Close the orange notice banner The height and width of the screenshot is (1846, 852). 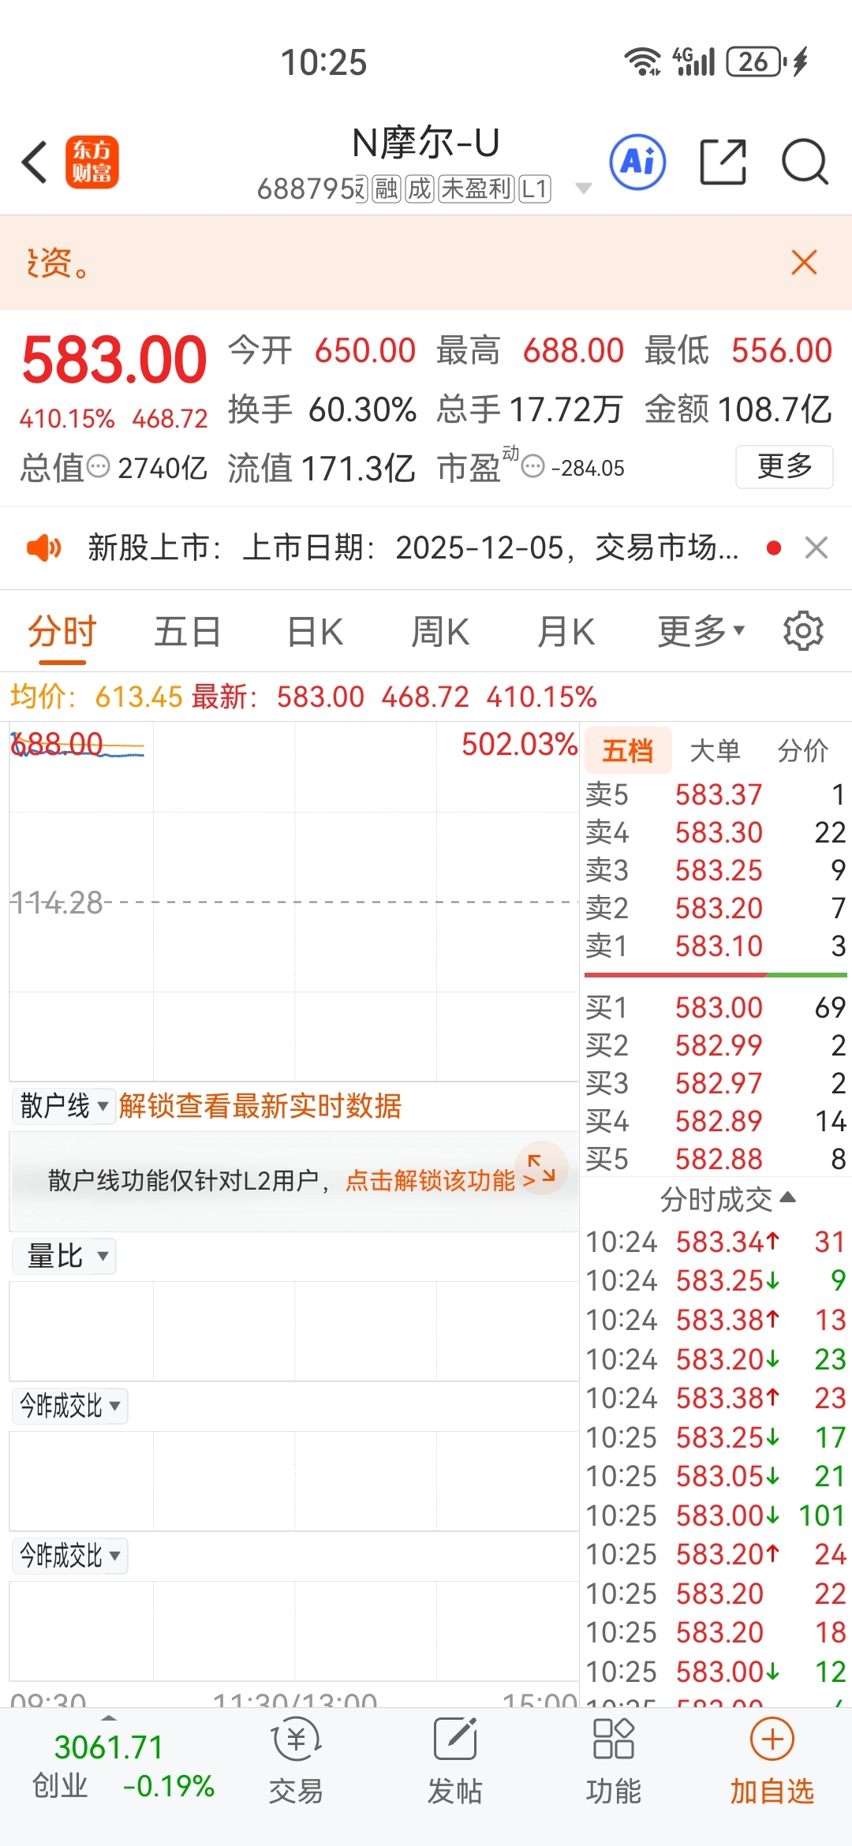pos(804,262)
